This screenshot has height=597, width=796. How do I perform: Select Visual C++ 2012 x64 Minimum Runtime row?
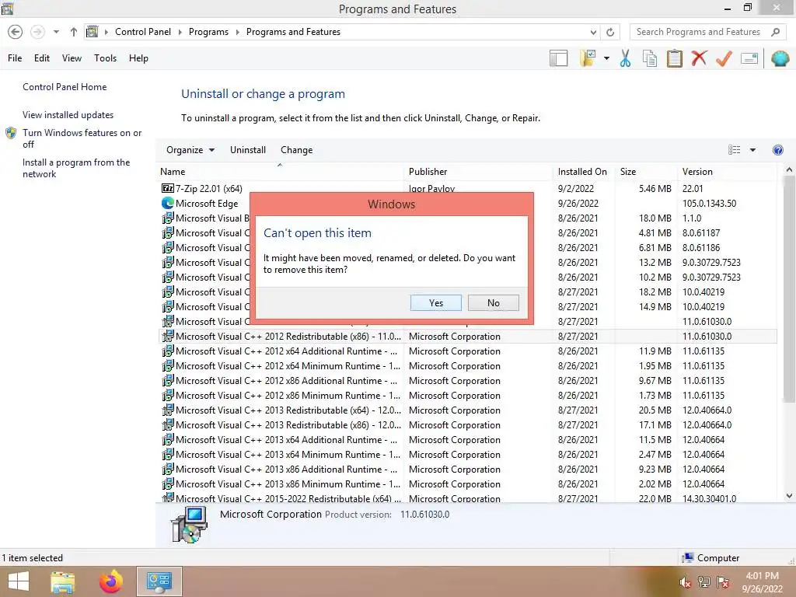click(469, 366)
